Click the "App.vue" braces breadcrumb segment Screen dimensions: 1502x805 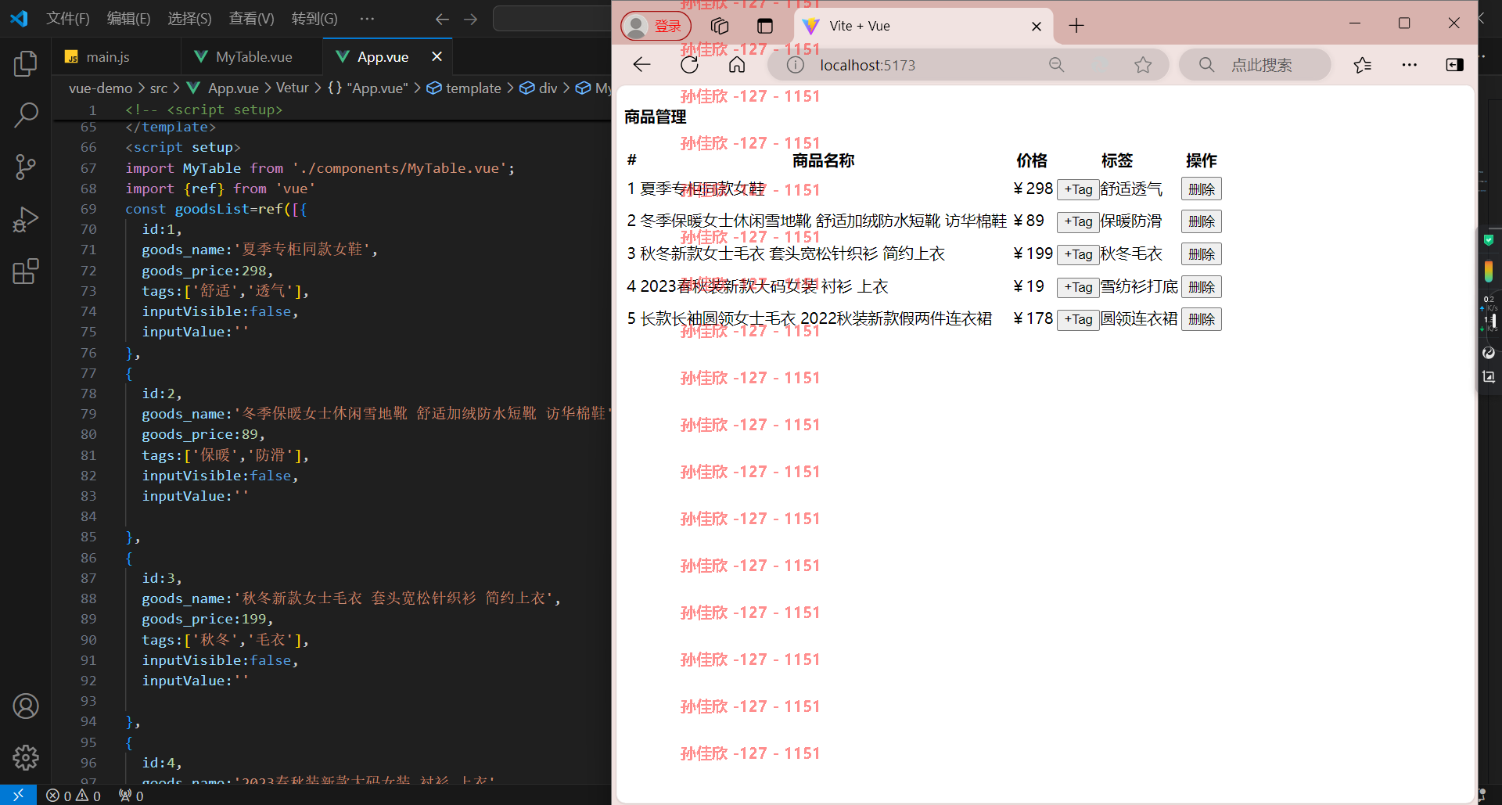(368, 88)
